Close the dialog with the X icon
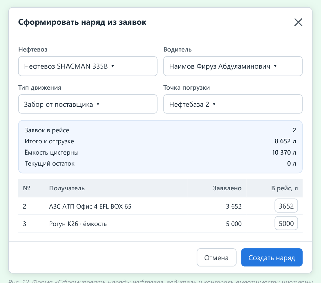Screen dimensions: 321x283 coord(298,22)
